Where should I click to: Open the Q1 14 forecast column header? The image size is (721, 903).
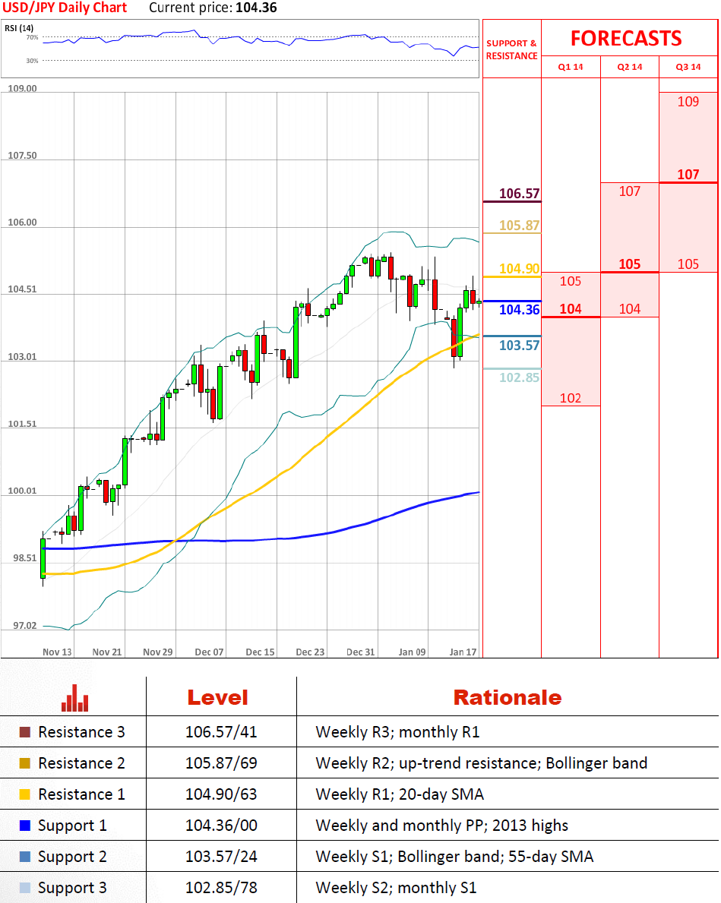571,67
